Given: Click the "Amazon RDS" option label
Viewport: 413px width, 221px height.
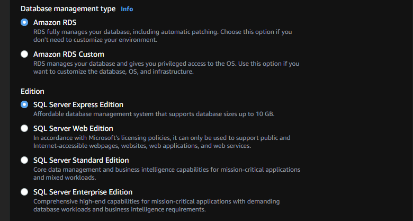Looking at the screenshot, I should click(x=53, y=22).
